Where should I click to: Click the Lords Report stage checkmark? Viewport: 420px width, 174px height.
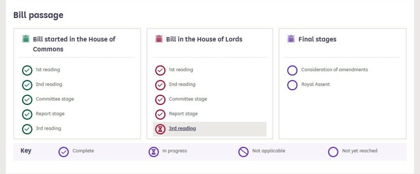160,115
